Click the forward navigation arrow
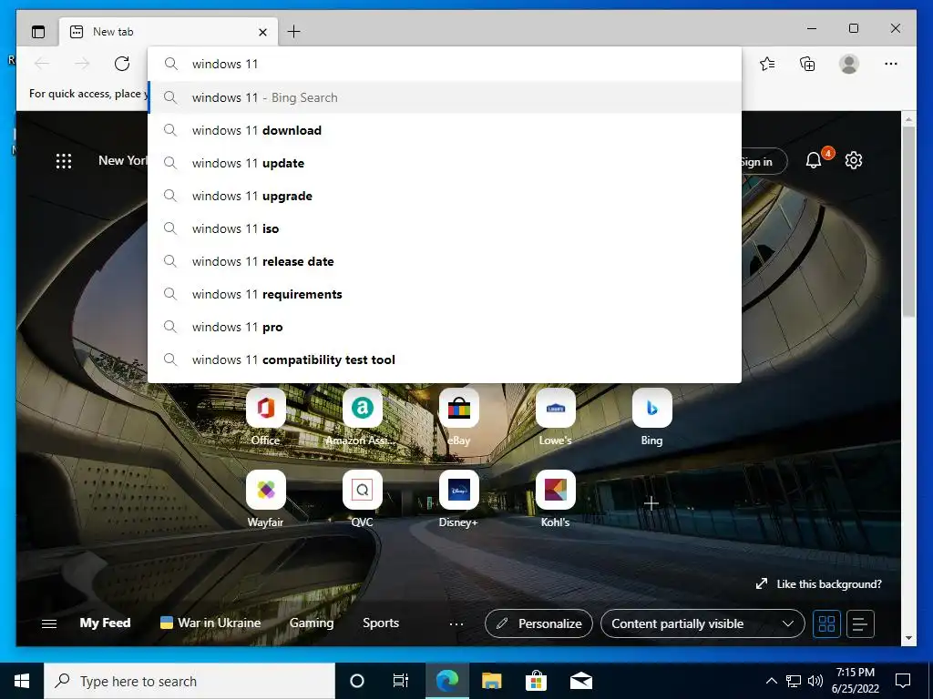This screenshot has height=699, width=933. (x=82, y=64)
